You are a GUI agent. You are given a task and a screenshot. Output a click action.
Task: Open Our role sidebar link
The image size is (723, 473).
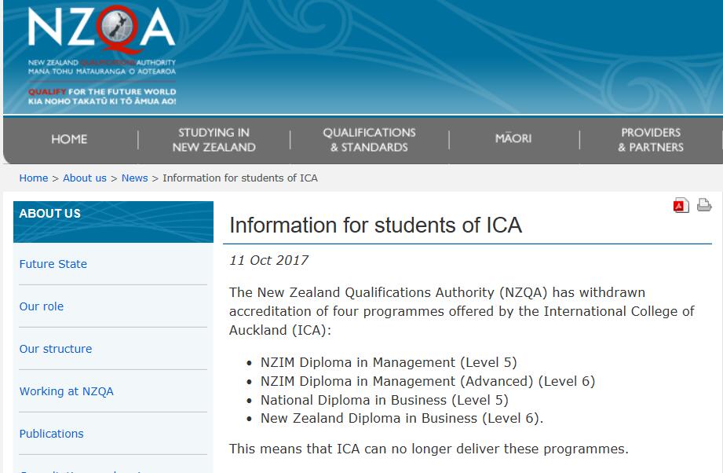[x=42, y=306]
